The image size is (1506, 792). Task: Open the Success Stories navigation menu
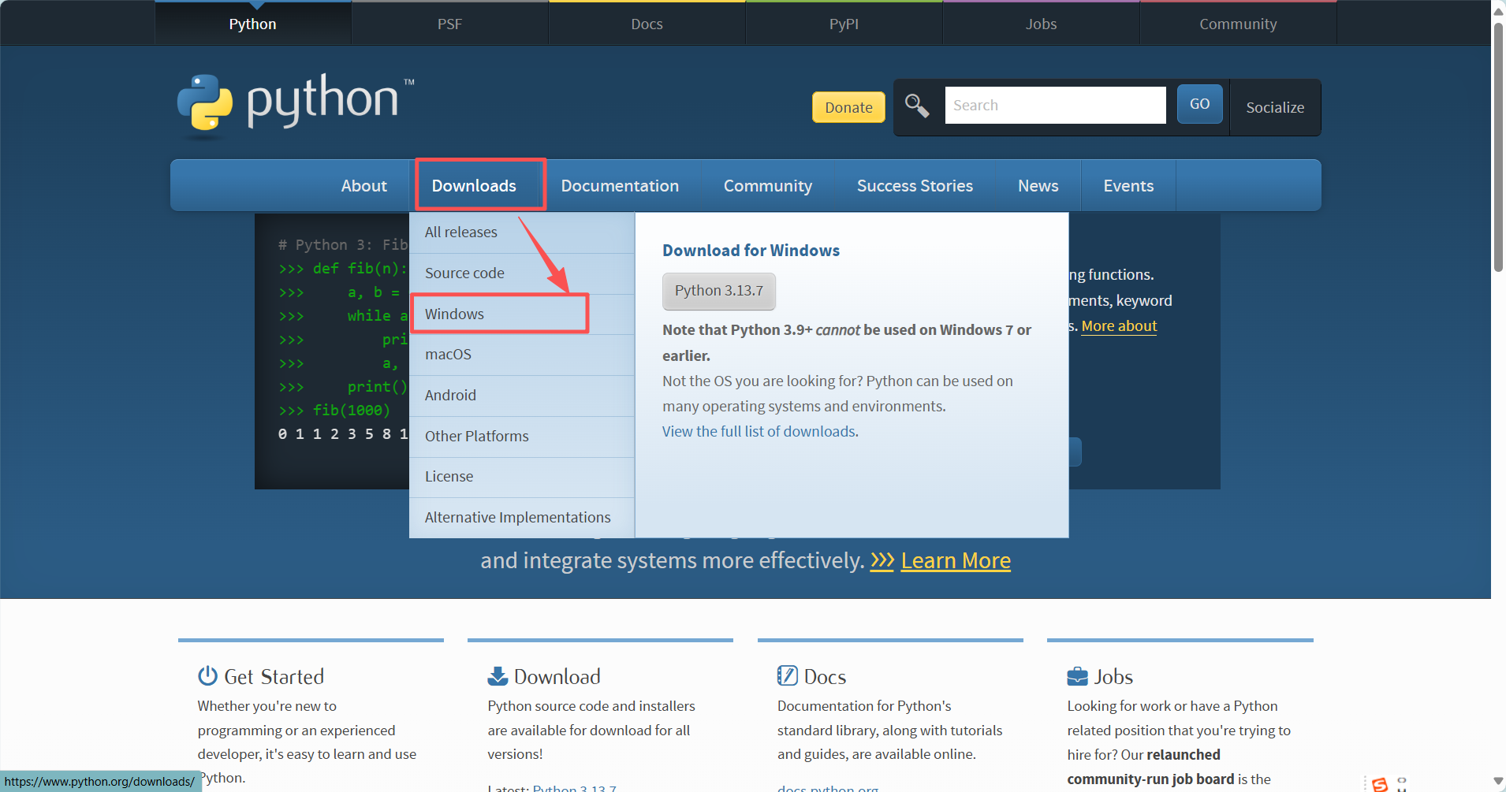(915, 185)
